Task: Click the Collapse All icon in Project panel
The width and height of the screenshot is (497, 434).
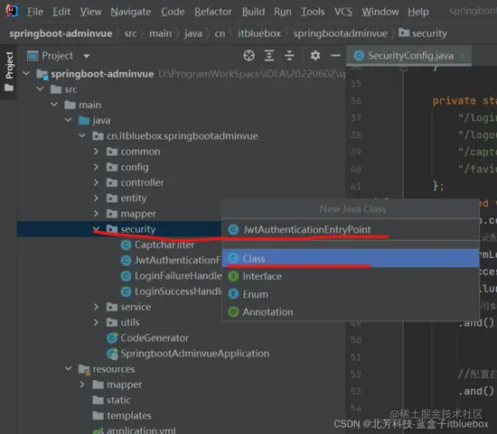Action: [289, 55]
